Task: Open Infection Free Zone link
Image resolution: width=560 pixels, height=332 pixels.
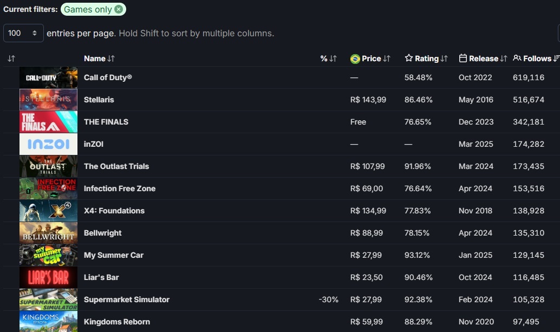Action: [x=120, y=188]
